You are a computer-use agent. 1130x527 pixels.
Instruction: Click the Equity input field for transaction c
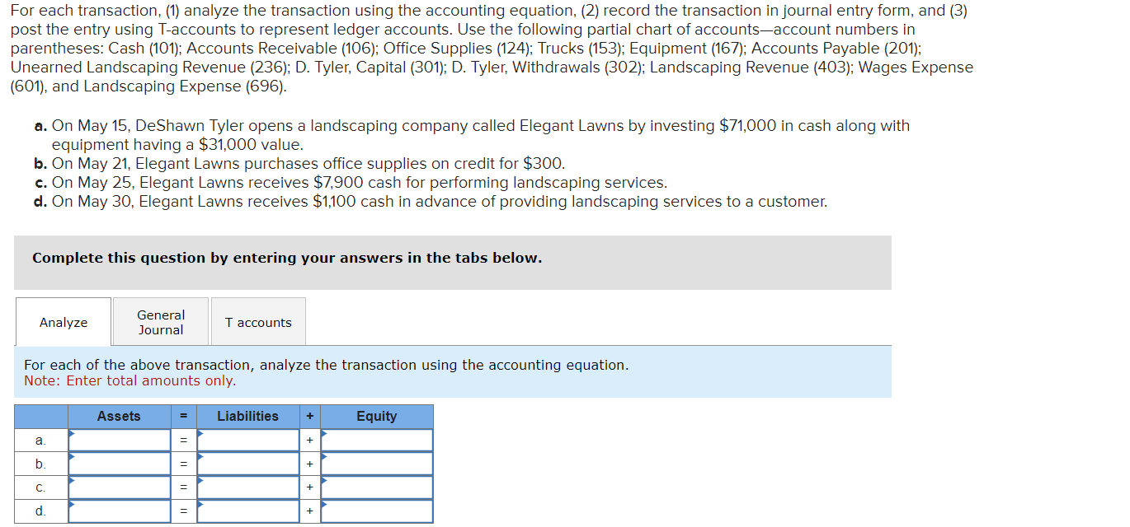[376, 487]
